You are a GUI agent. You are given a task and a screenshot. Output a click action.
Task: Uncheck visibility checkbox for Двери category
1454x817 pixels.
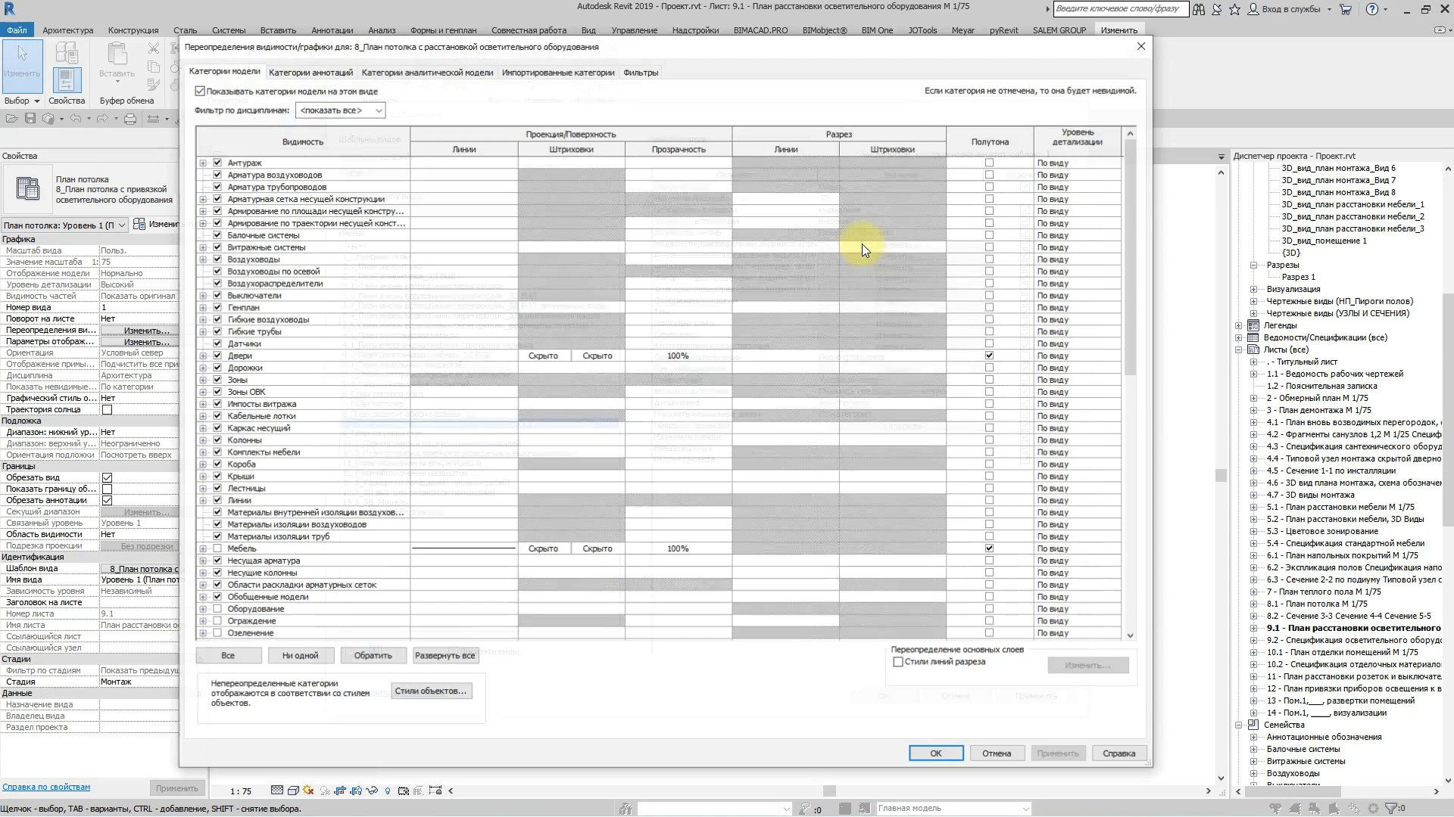(x=217, y=356)
